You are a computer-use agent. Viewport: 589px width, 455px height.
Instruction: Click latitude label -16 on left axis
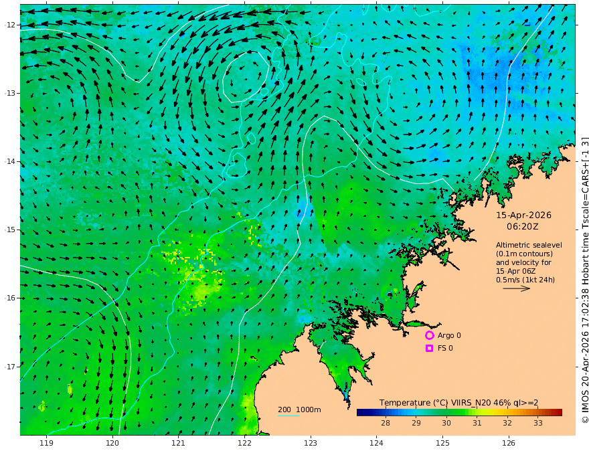tap(10, 298)
